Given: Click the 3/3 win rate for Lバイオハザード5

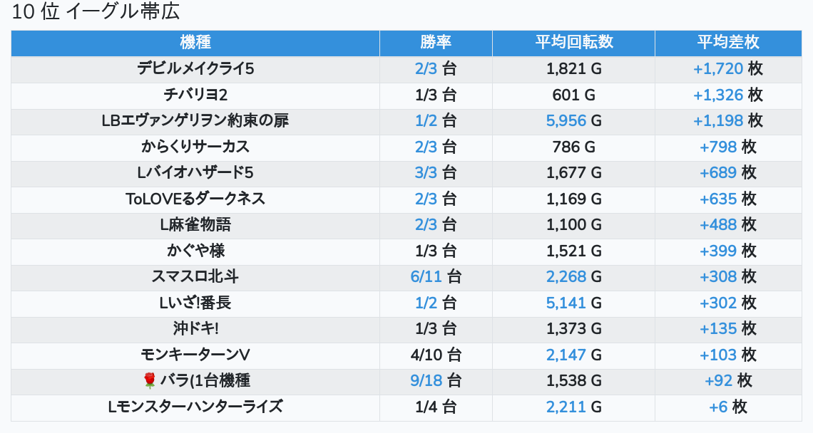Looking at the screenshot, I should click(426, 172).
